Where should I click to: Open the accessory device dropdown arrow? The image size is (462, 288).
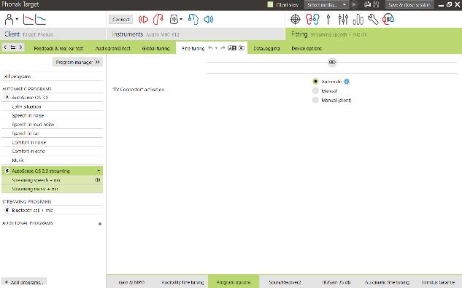pos(181,19)
